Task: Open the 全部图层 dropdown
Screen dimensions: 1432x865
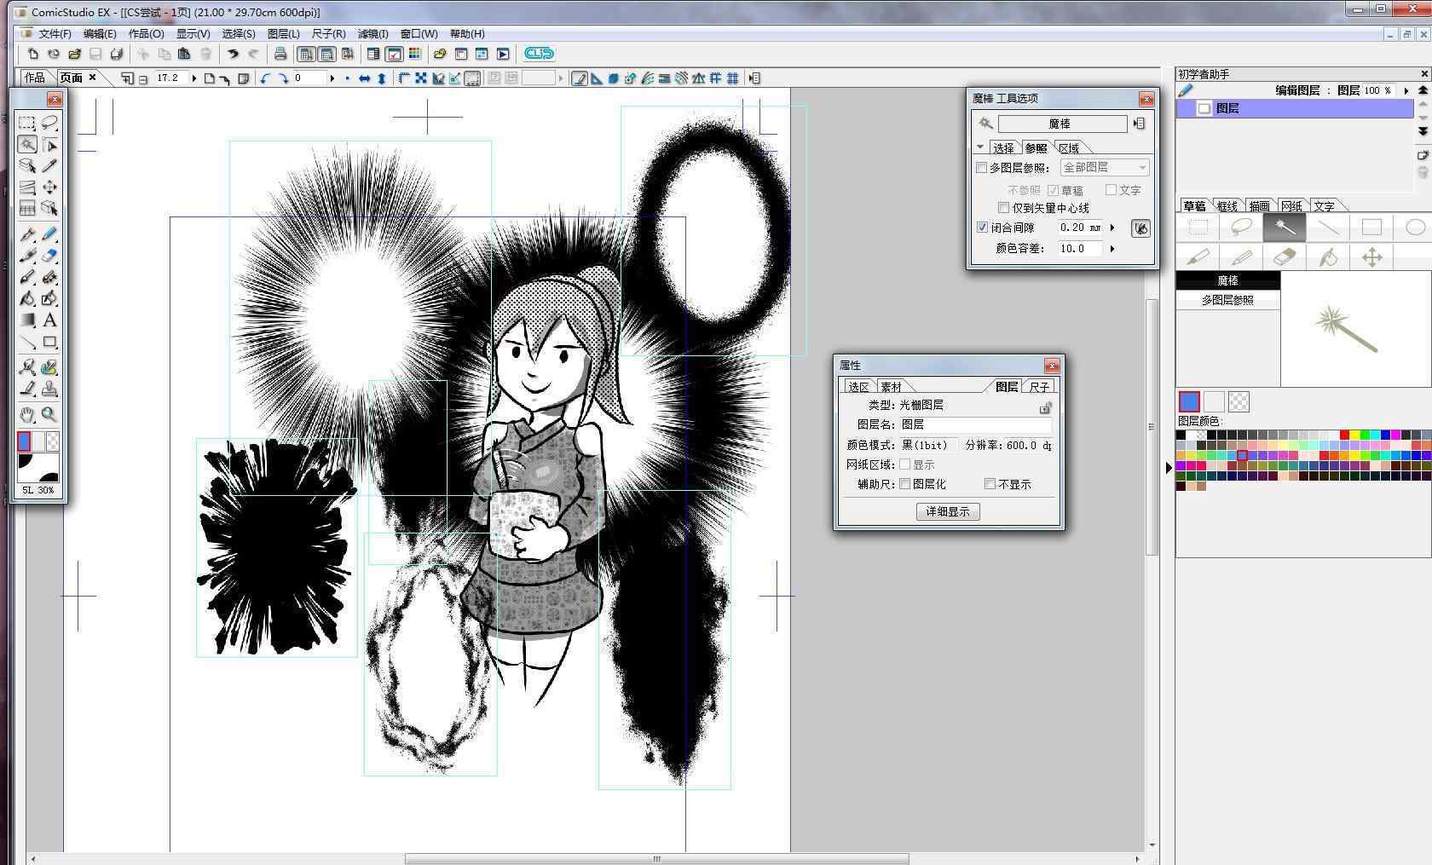Action: click(x=1105, y=168)
